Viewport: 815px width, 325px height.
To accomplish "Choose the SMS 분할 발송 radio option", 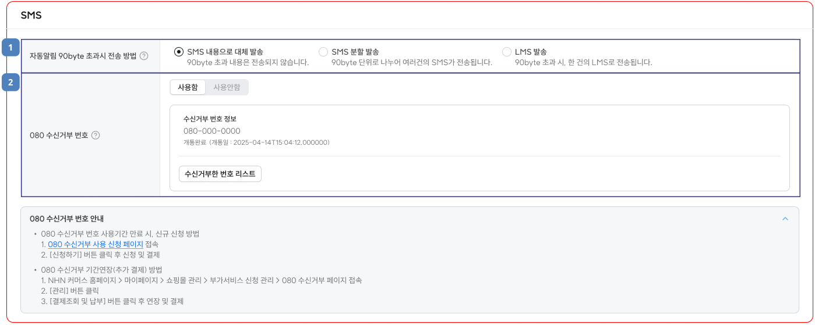I will tap(323, 52).
